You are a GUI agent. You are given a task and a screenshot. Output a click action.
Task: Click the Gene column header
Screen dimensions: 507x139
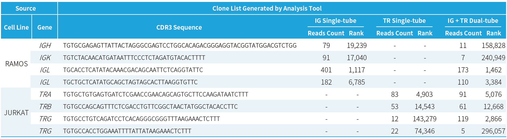45,27
